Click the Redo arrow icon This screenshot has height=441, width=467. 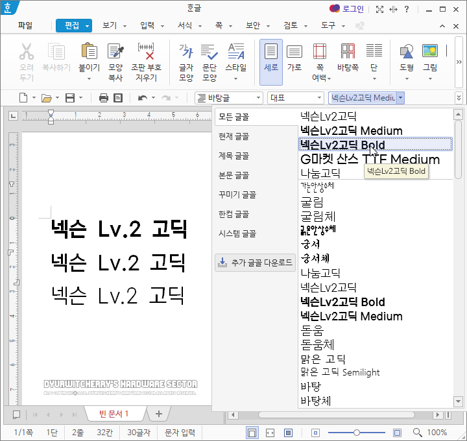[x=166, y=98]
